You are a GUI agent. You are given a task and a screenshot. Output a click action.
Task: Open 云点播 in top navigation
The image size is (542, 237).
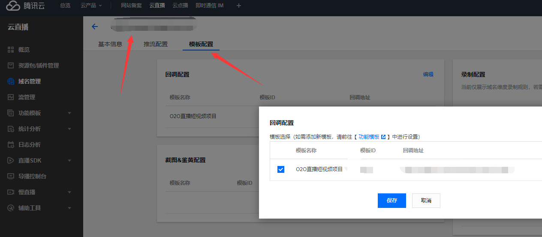pos(180,6)
